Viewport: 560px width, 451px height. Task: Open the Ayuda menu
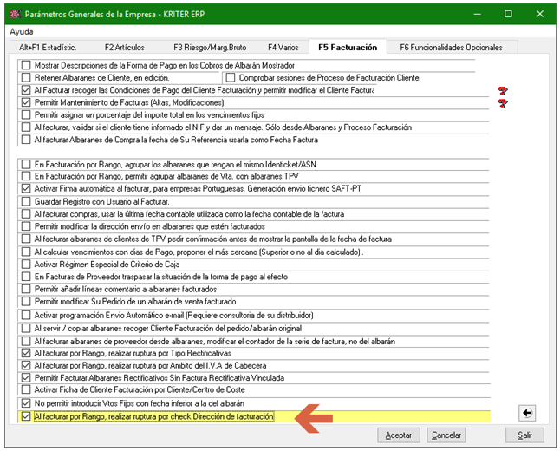(22, 31)
